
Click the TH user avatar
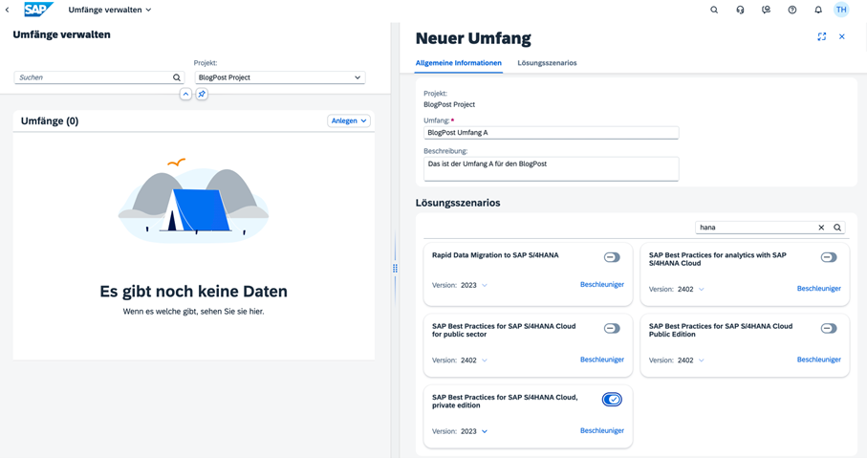tap(841, 10)
